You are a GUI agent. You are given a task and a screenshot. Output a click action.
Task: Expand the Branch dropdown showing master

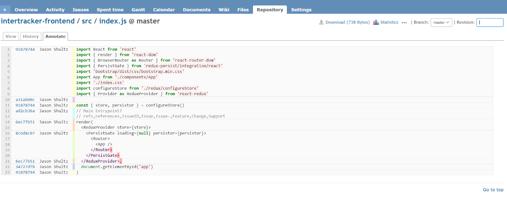pos(441,23)
